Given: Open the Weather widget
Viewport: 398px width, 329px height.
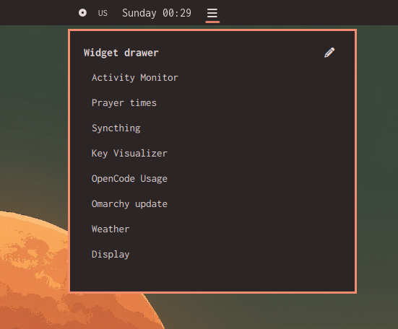Looking at the screenshot, I should (111, 229).
